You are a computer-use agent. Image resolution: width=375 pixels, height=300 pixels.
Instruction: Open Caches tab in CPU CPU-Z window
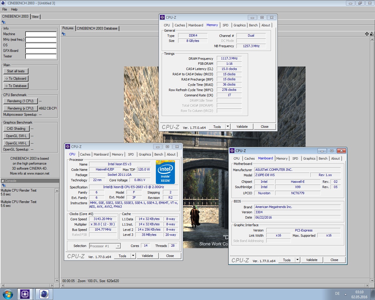pyautogui.click(x=85, y=154)
